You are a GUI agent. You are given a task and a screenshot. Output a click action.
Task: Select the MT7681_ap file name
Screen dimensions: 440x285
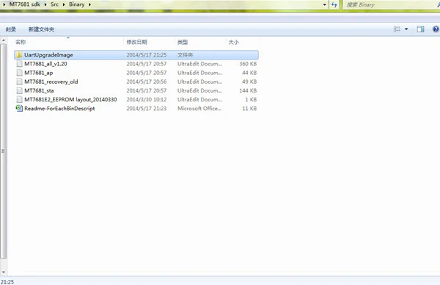coord(38,73)
